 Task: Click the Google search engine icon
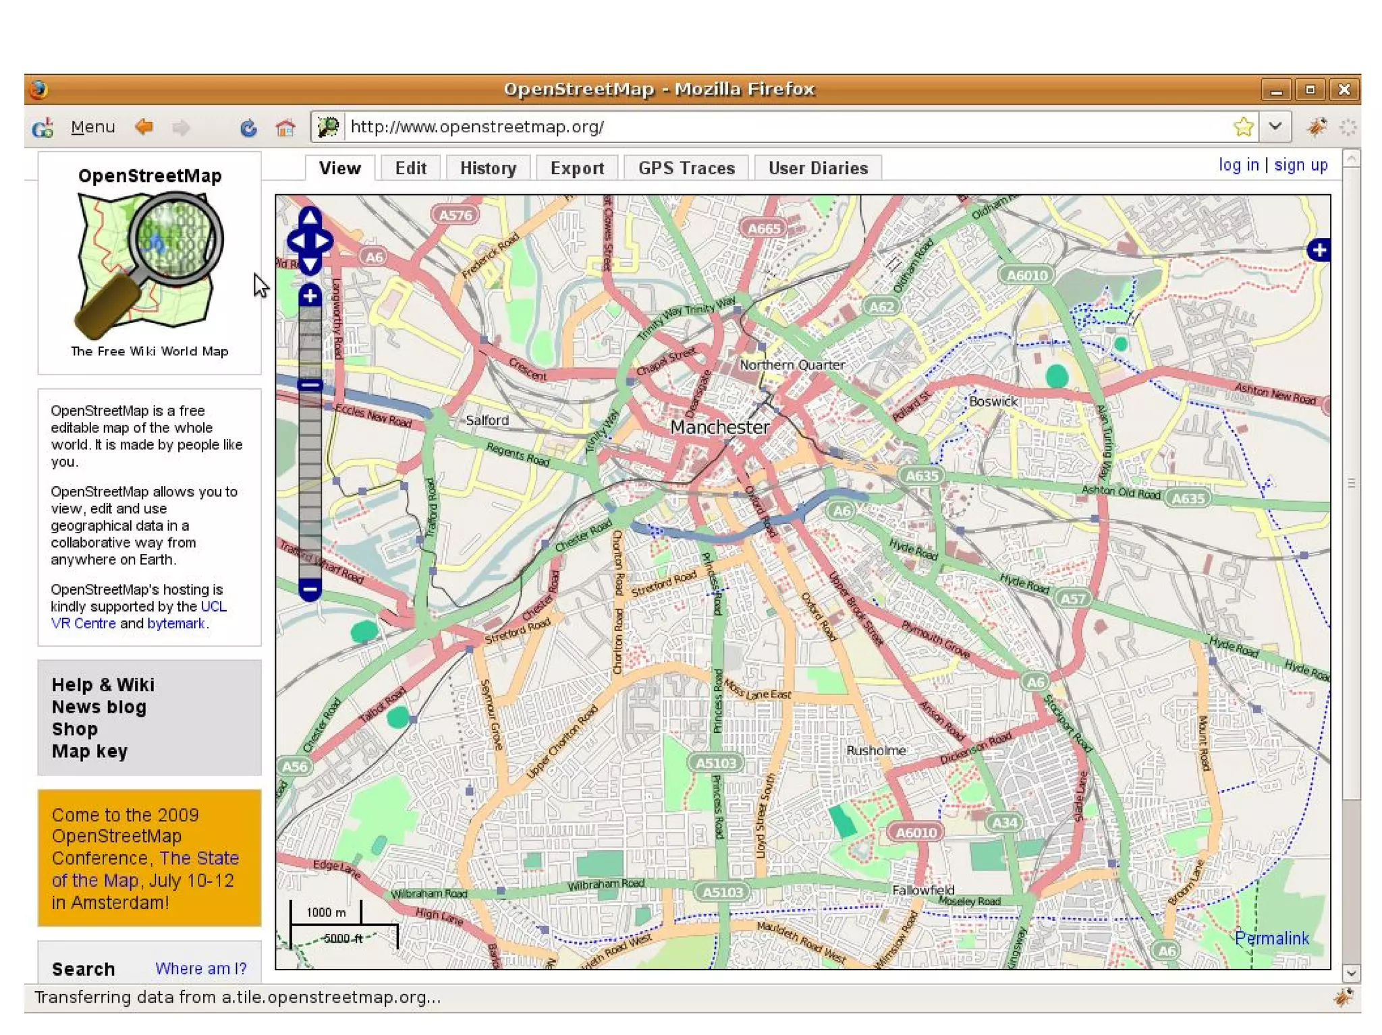click(x=43, y=127)
